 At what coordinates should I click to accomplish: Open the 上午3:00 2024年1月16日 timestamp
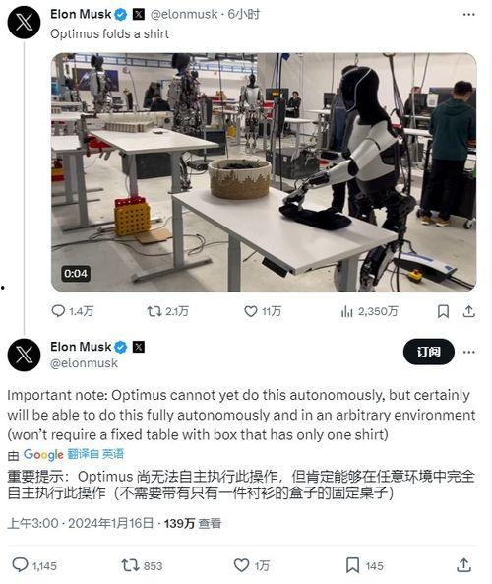(81, 523)
